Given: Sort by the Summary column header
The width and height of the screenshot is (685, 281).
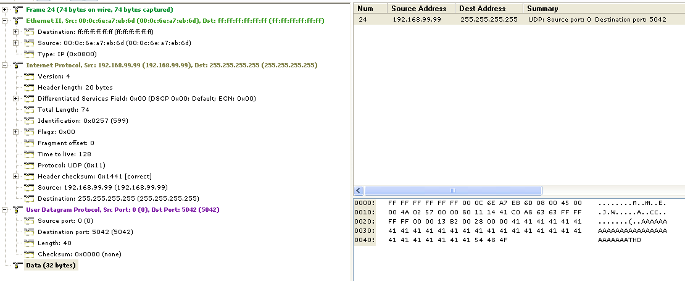Looking at the screenshot, I should click(604, 8).
